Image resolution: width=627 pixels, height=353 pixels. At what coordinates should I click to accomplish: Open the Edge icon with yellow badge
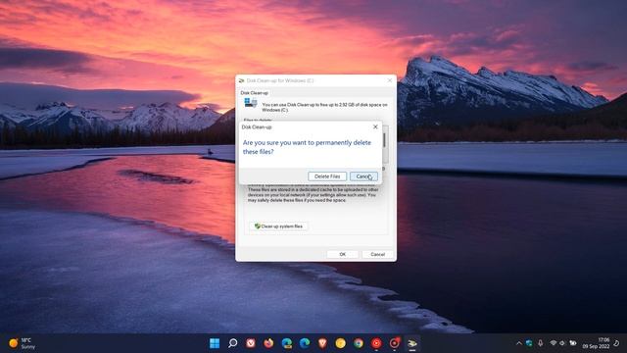[x=287, y=343]
